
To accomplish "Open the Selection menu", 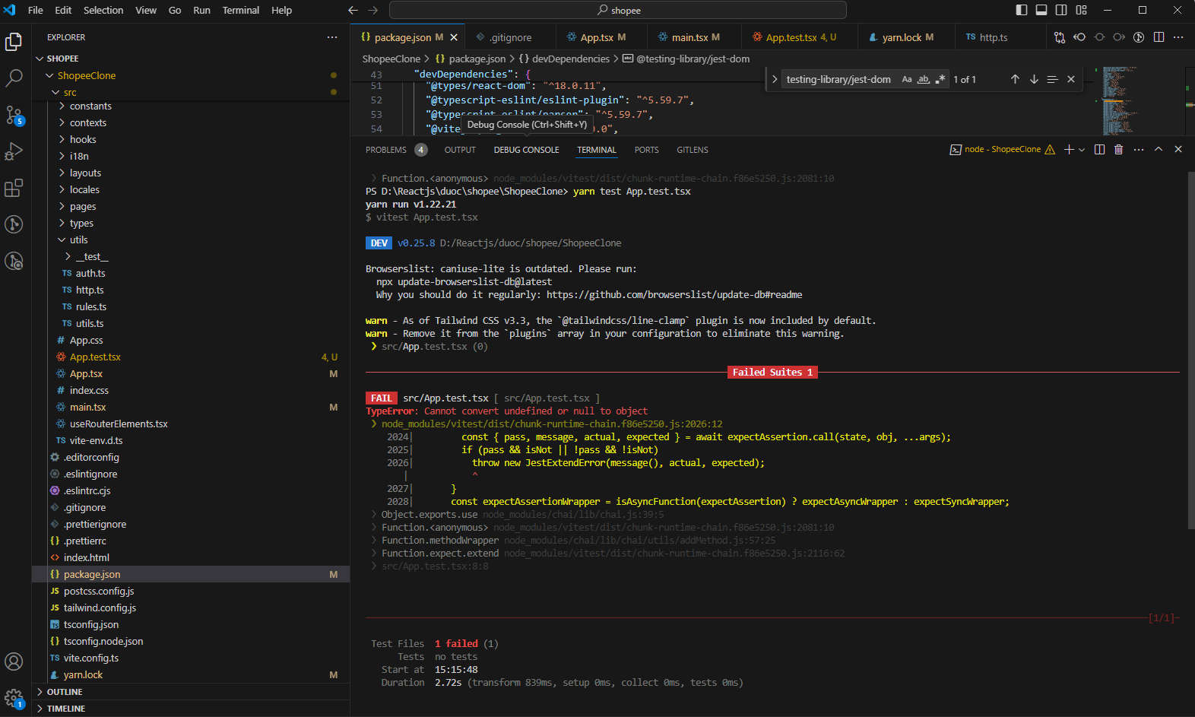I will (103, 10).
